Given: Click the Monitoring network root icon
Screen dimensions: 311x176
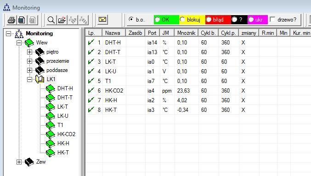Looking at the screenshot, I should (x=19, y=33).
